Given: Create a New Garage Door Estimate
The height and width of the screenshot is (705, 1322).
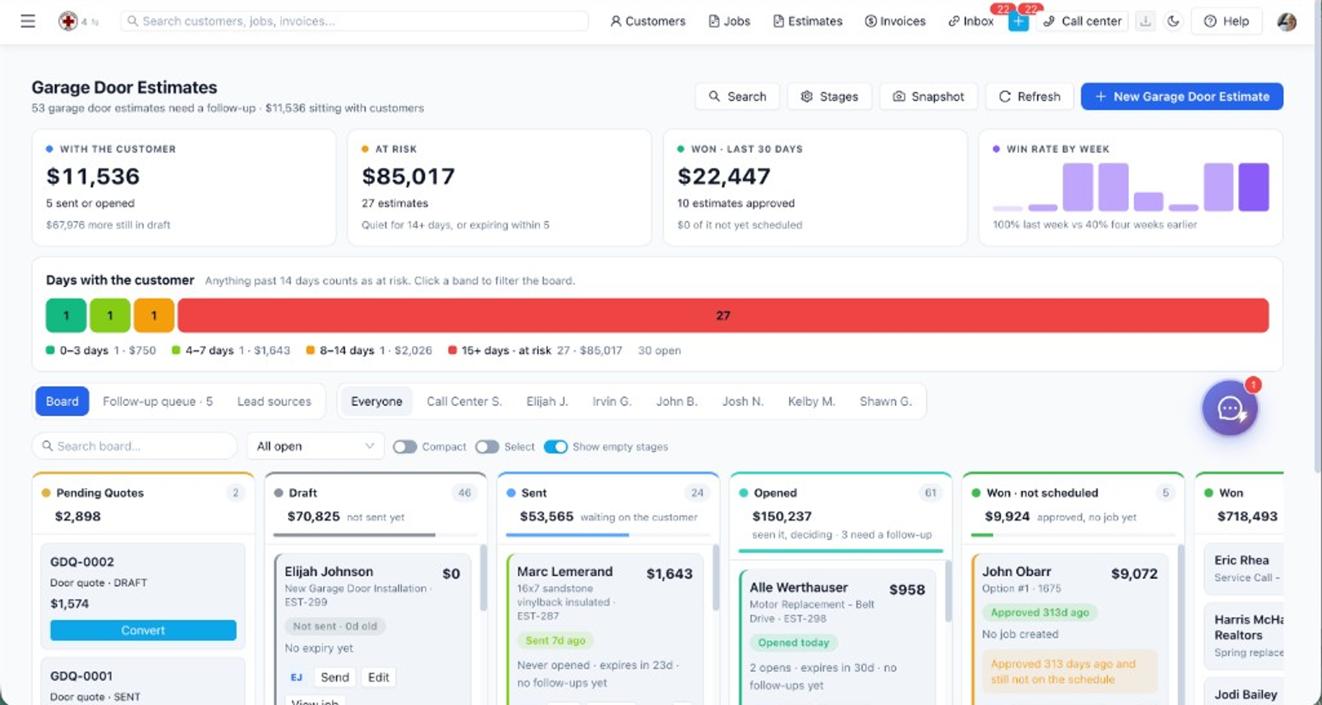Looking at the screenshot, I should 1182,96.
